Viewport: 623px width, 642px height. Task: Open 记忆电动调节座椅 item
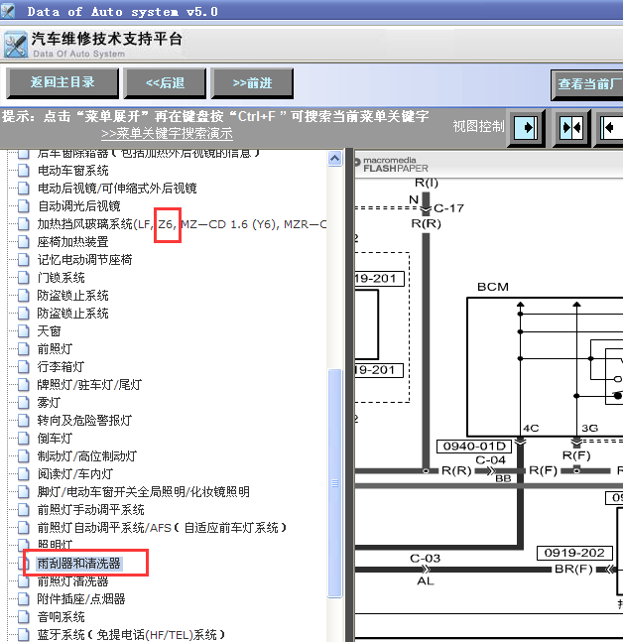pyautogui.click(x=84, y=260)
